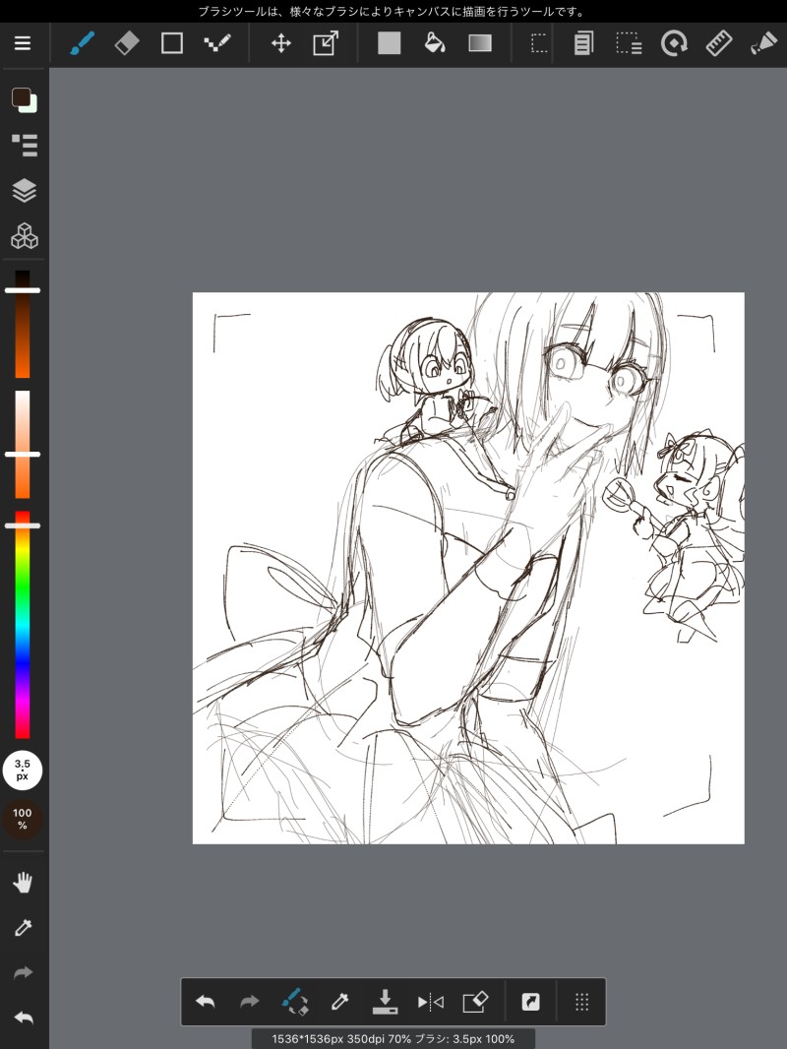Click the drawing canvas sketch
Screen dimensions: 787x1049
(x=468, y=568)
